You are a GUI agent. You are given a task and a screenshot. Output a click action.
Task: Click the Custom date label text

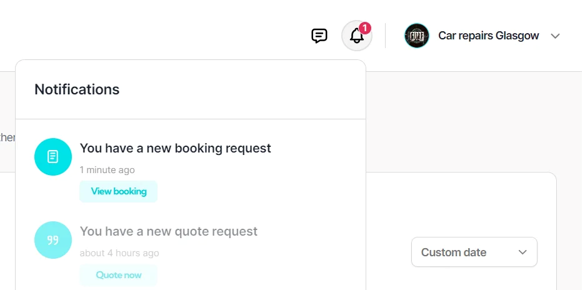point(454,252)
